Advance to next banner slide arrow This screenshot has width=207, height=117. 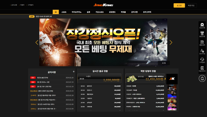(x=171, y=43)
